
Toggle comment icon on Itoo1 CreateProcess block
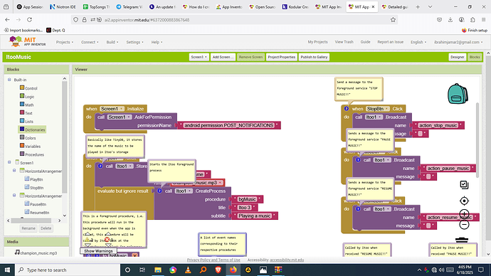(159, 191)
